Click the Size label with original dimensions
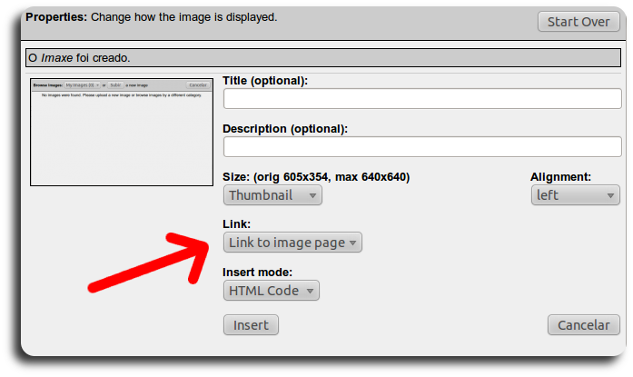This screenshot has width=633, height=377. pyautogui.click(x=316, y=177)
